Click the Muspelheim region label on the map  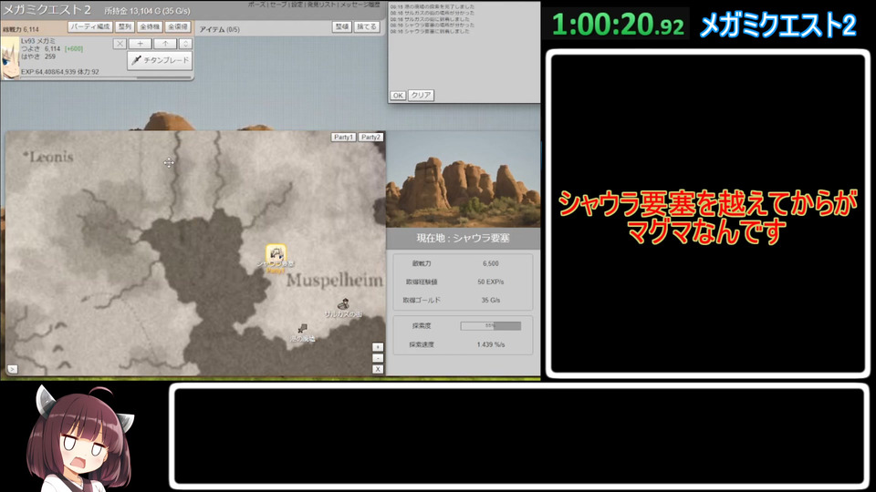point(335,281)
